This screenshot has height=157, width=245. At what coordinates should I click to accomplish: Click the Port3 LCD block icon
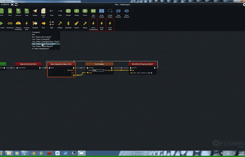click(x=102, y=23)
